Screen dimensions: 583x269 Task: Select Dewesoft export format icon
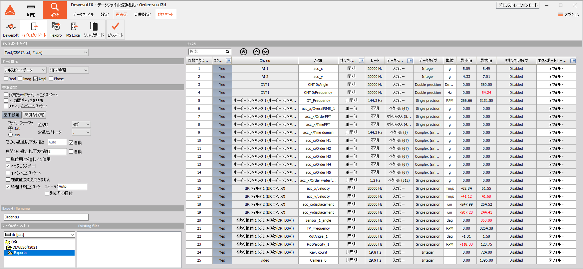pyautogui.click(x=11, y=30)
